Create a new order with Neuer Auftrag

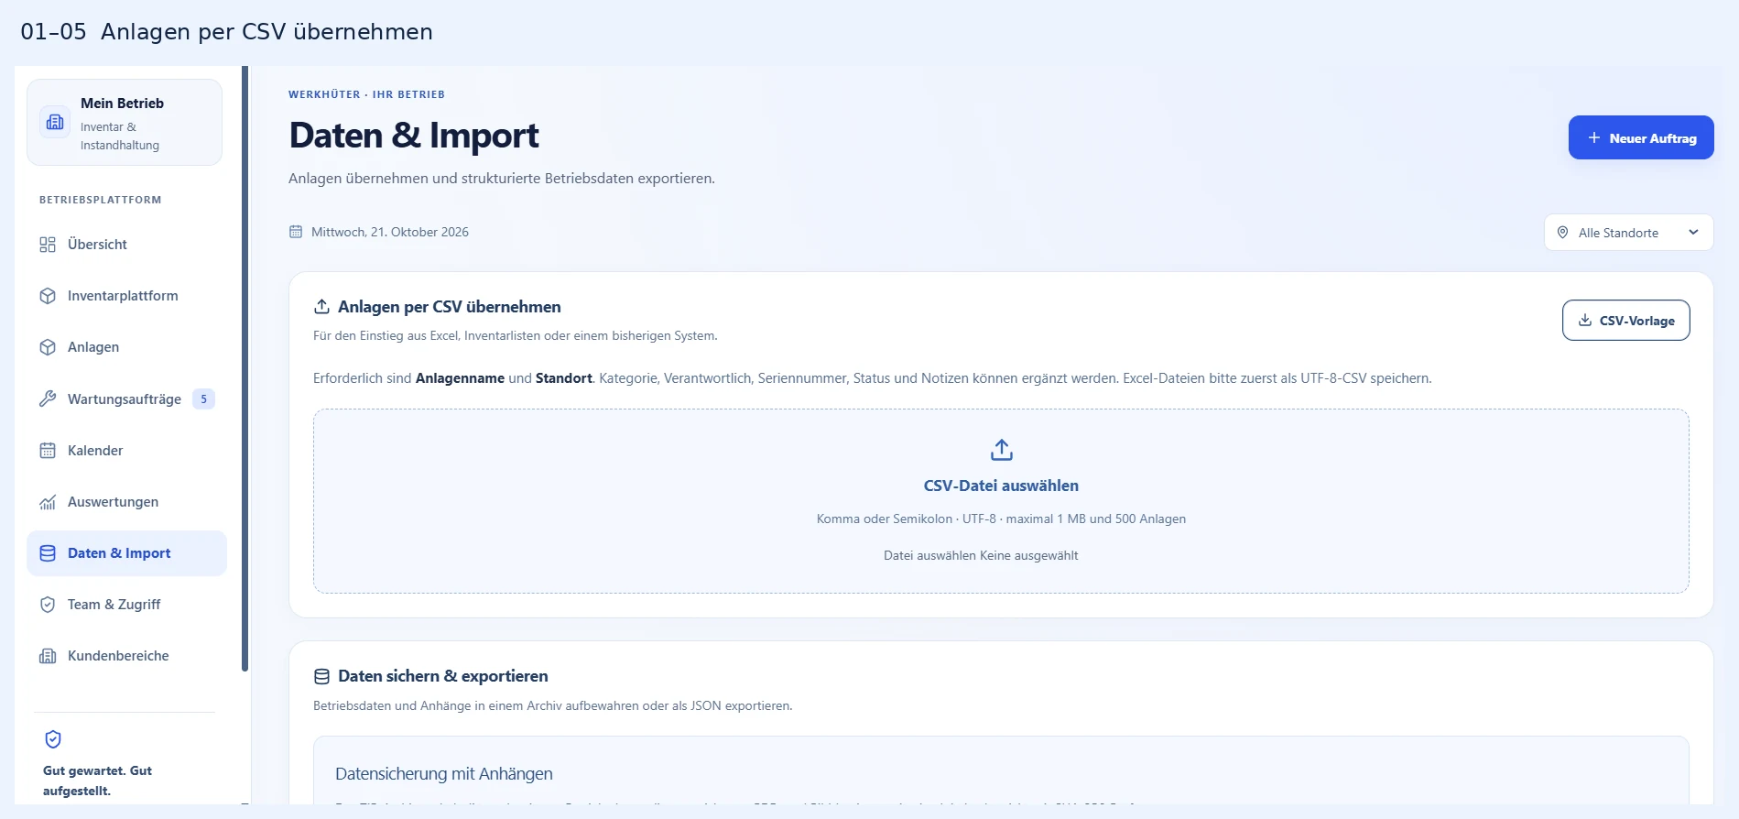(1641, 137)
